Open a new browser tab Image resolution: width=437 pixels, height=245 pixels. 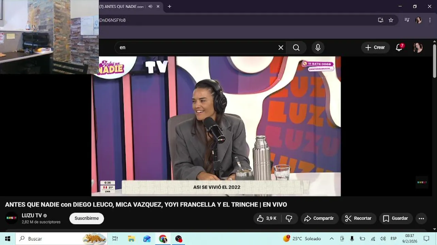[x=169, y=6]
